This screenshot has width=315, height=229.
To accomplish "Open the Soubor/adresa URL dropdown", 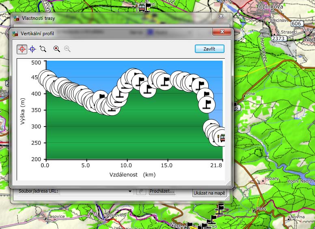I will [130, 191].
